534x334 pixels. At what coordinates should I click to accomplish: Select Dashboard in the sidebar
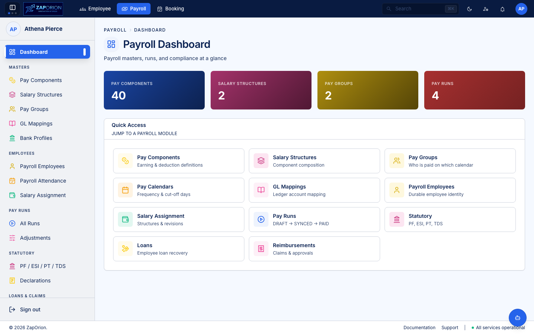click(x=47, y=52)
